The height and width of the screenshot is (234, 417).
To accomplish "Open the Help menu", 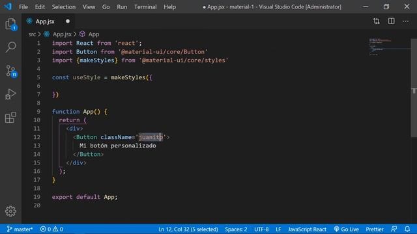I will (x=169, y=7).
